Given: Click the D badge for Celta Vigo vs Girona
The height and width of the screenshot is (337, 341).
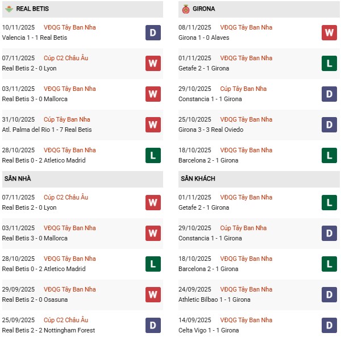Looking at the screenshot, I should click(x=329, y=325).
